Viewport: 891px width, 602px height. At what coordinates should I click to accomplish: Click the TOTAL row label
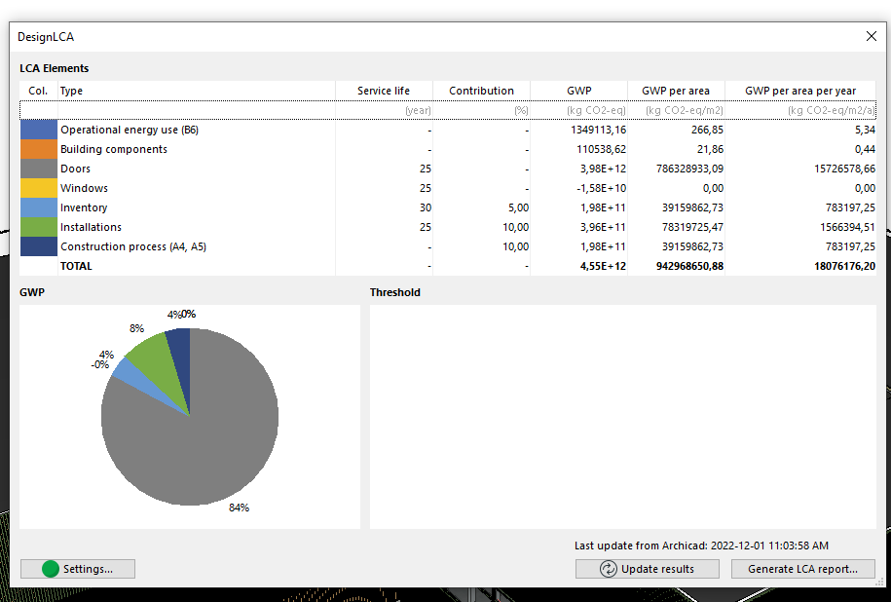[x=76, y=266]
